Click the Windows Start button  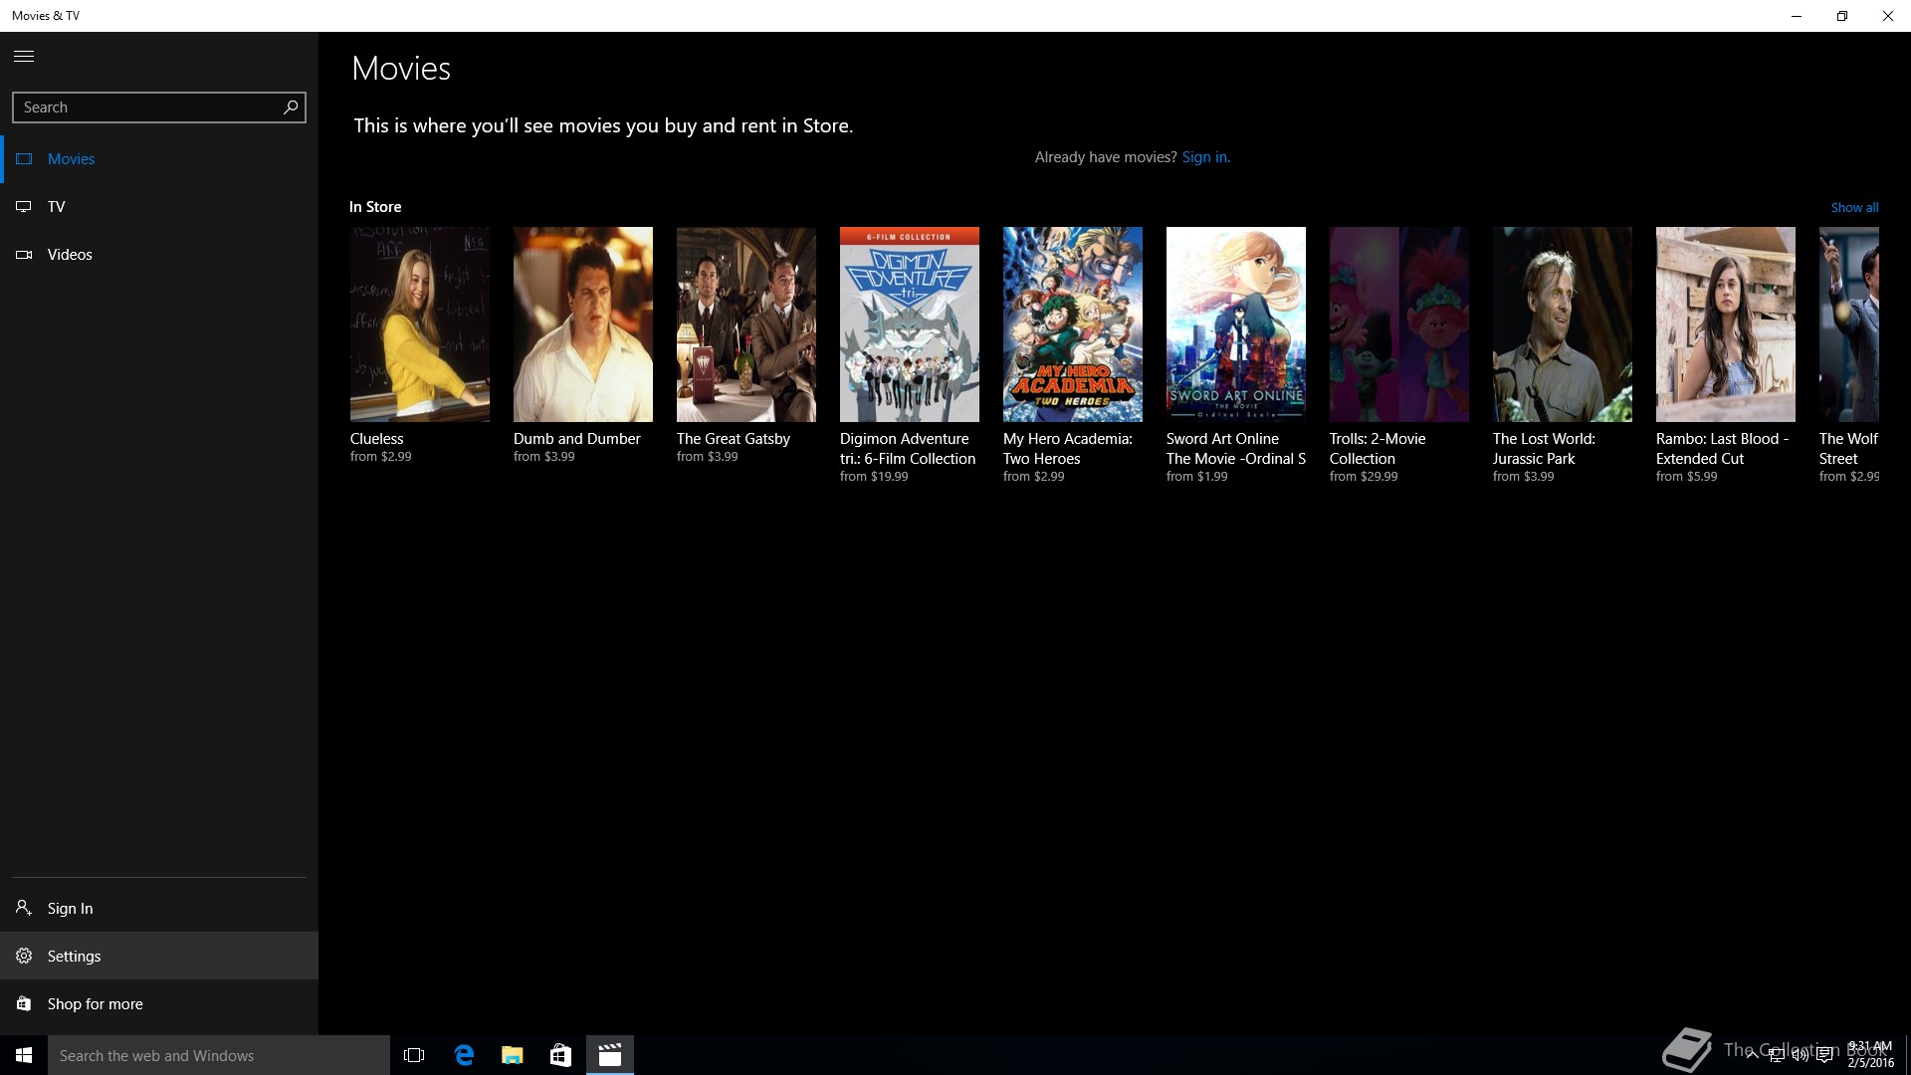pyautogui.click(x=24, y=1055)
